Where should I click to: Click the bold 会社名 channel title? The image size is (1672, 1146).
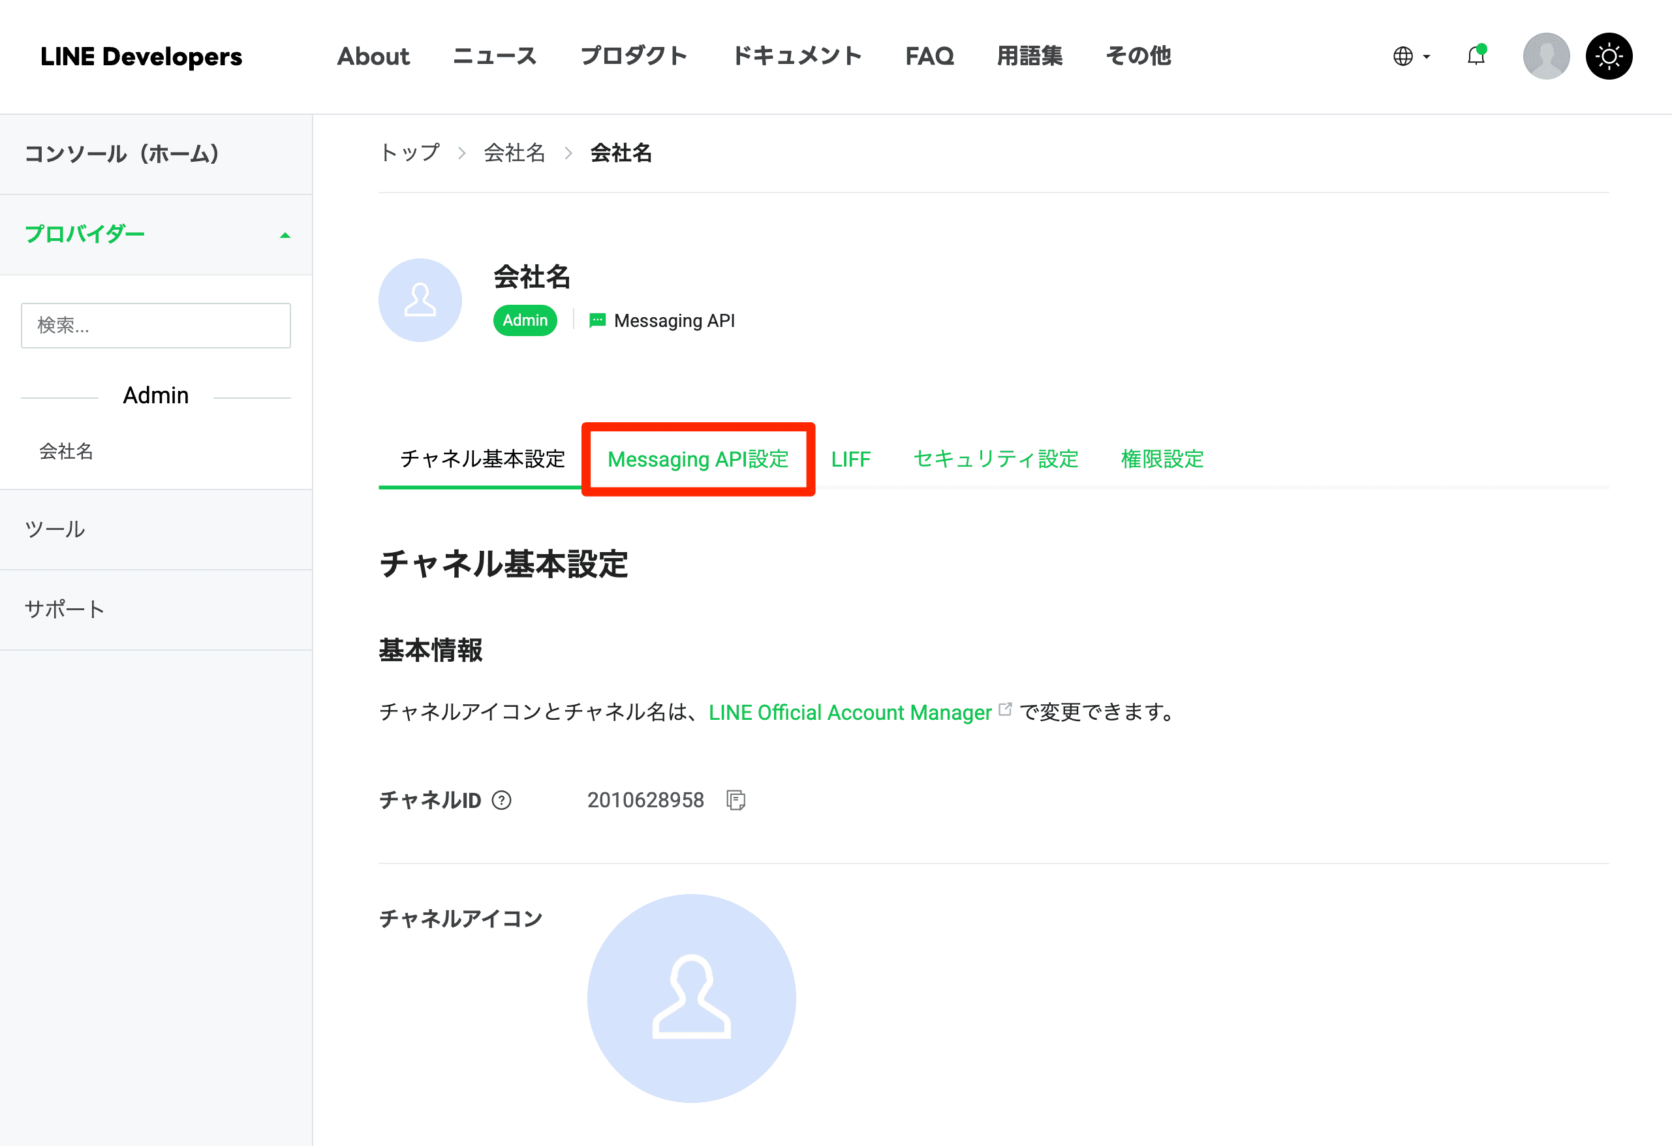pyautogui.click(x=533, y=277)
